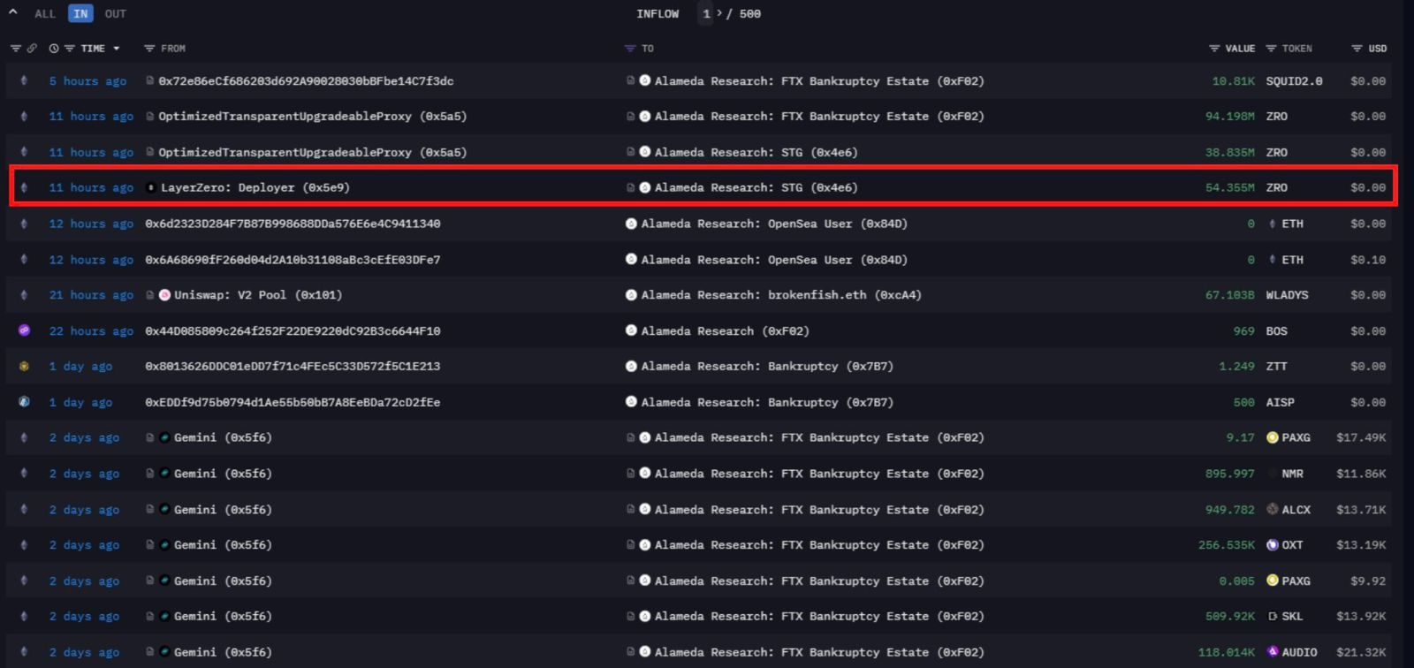Click the page number input field

pos(706,14)
